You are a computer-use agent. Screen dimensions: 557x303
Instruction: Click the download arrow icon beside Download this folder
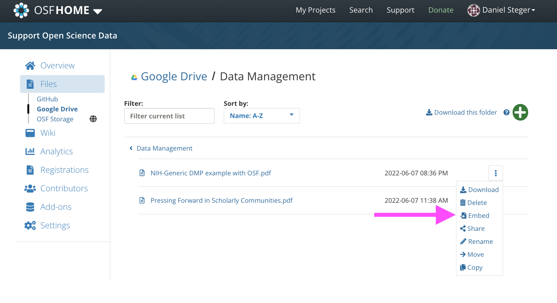click(429, 112)
